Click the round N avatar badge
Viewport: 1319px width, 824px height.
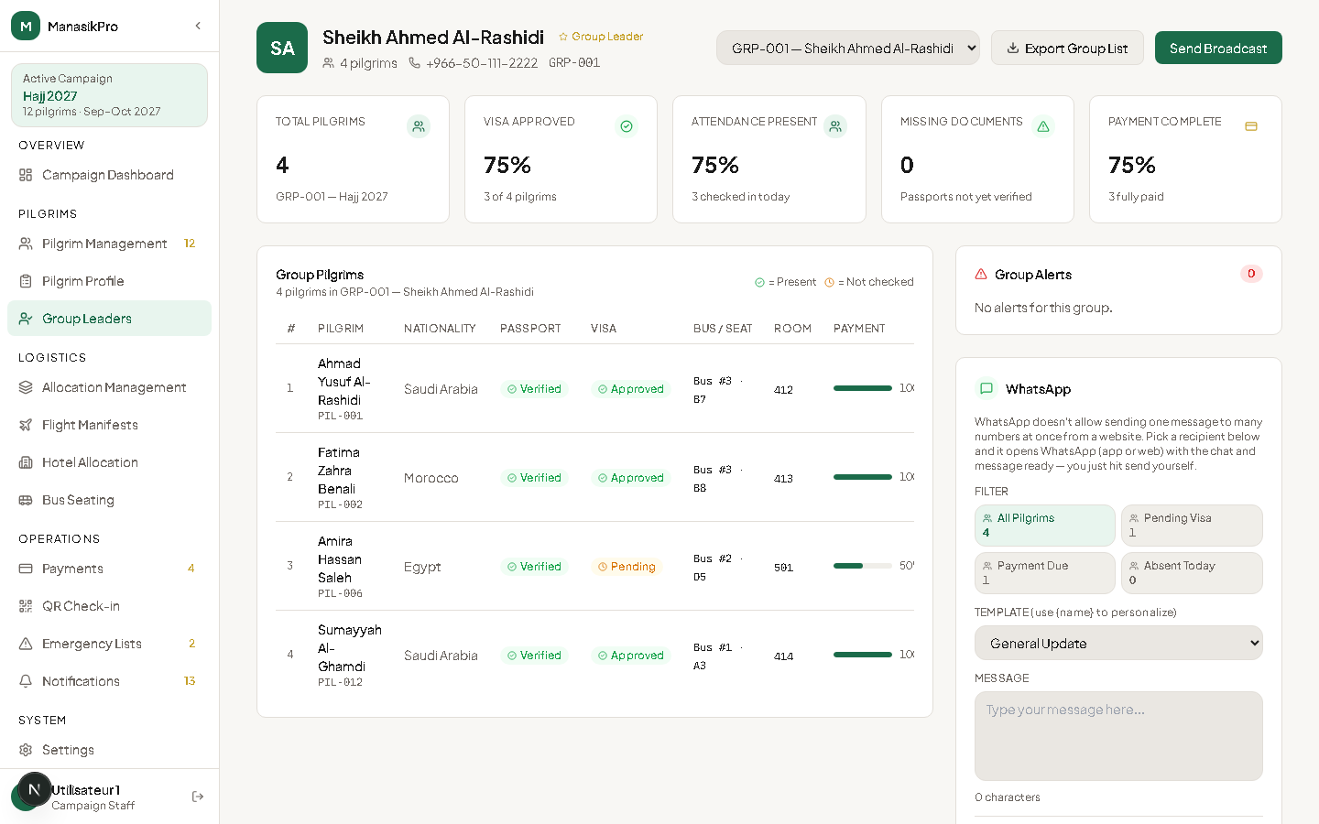[34, 789]
